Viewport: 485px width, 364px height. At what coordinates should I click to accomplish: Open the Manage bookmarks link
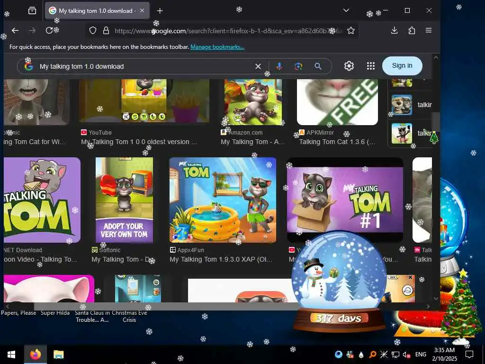[x=217, y=47]
